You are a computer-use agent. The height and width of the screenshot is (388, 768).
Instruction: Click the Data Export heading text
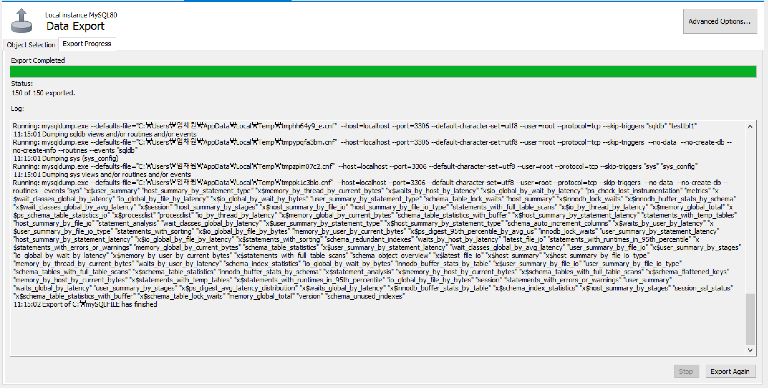tap(75, 26)
